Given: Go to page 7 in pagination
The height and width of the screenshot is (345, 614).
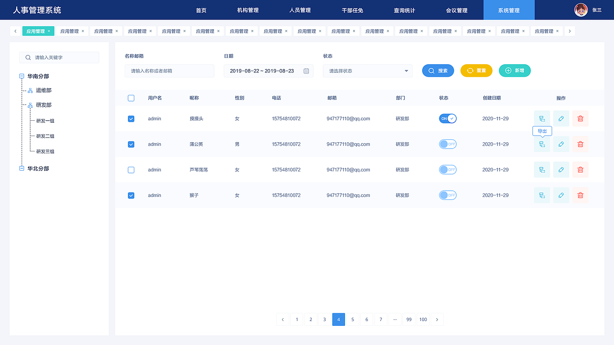Looking at the screenshot, I should click(x=381, y=319).
